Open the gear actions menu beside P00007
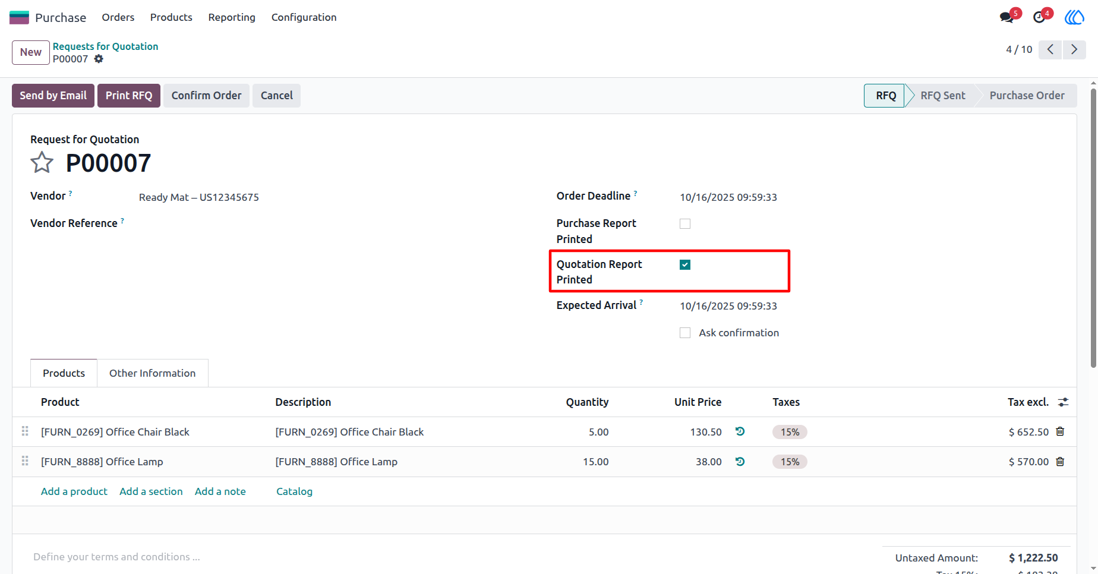Image resolution: width=1098 pixels, height=574 pixels. tap(99, 59)
